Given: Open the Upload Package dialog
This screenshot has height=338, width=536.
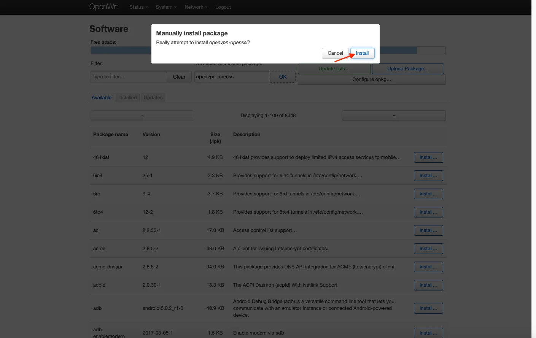Looking at the screenshot, I should (408, 69).
